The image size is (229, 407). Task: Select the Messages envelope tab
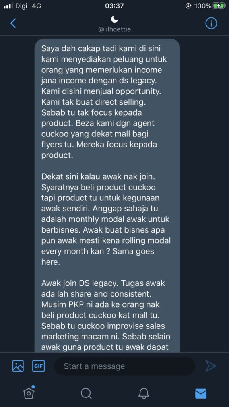(x=201, y=393)
